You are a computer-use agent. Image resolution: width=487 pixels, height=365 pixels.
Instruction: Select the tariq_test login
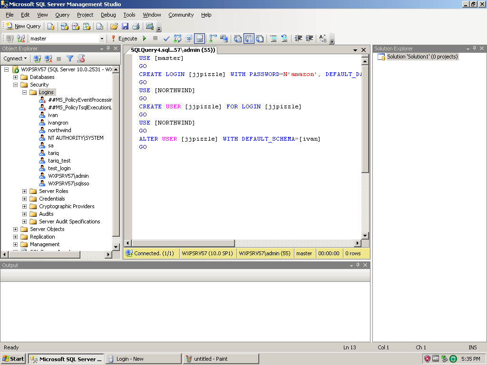click(x=59, y=161)
